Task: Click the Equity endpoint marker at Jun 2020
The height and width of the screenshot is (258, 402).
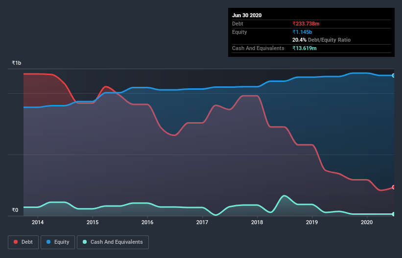Action: 394,76
